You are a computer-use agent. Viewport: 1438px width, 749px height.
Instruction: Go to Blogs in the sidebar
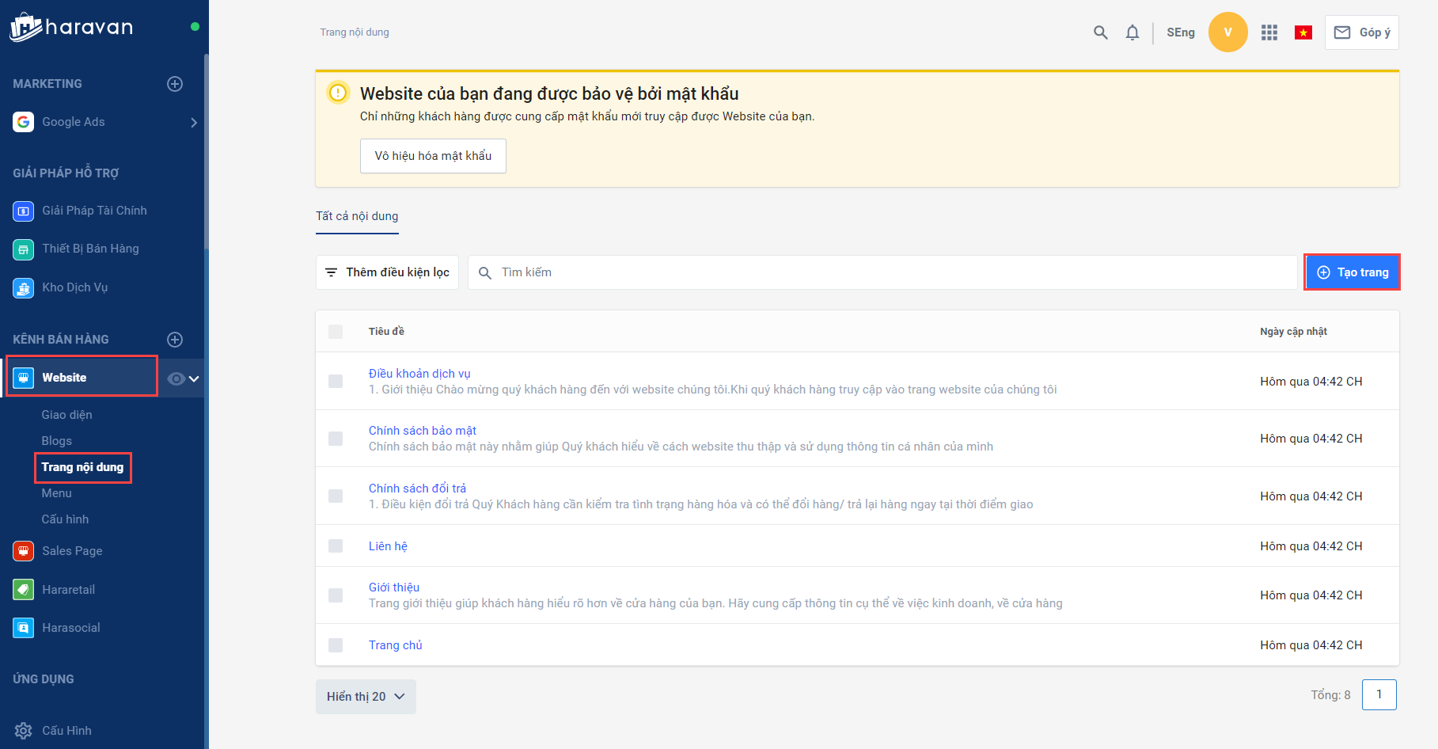pos(57,441)
